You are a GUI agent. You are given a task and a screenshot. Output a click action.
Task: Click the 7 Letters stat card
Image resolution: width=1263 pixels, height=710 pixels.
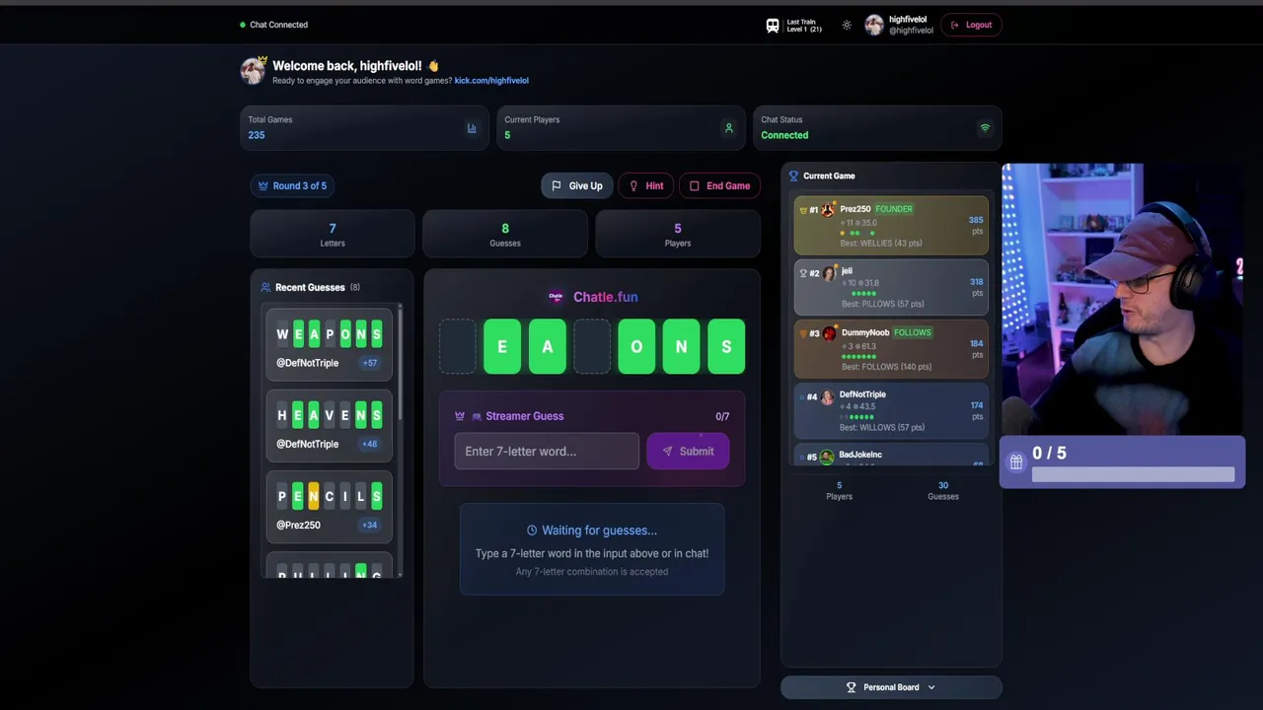(x=333, y=234)
